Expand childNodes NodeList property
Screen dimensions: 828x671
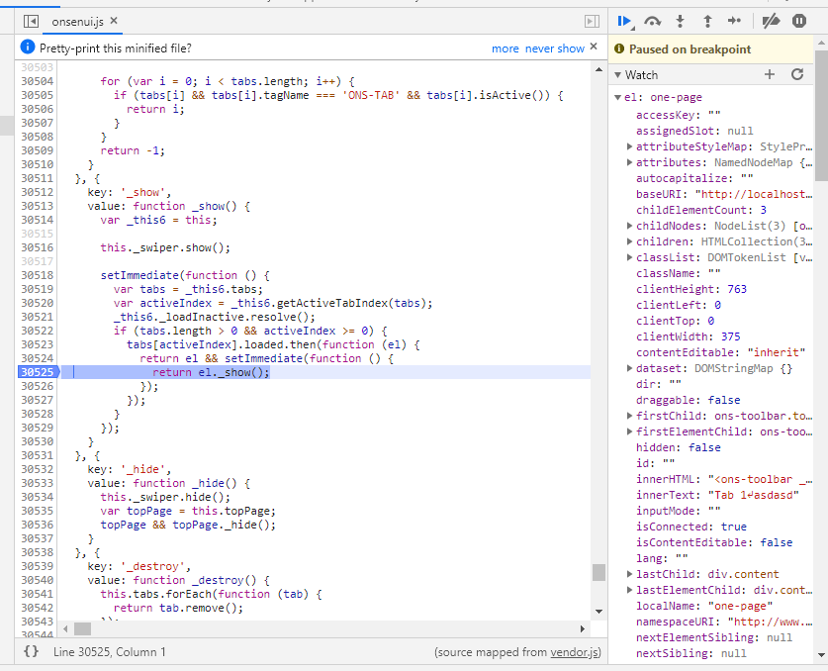coord(629,226)
